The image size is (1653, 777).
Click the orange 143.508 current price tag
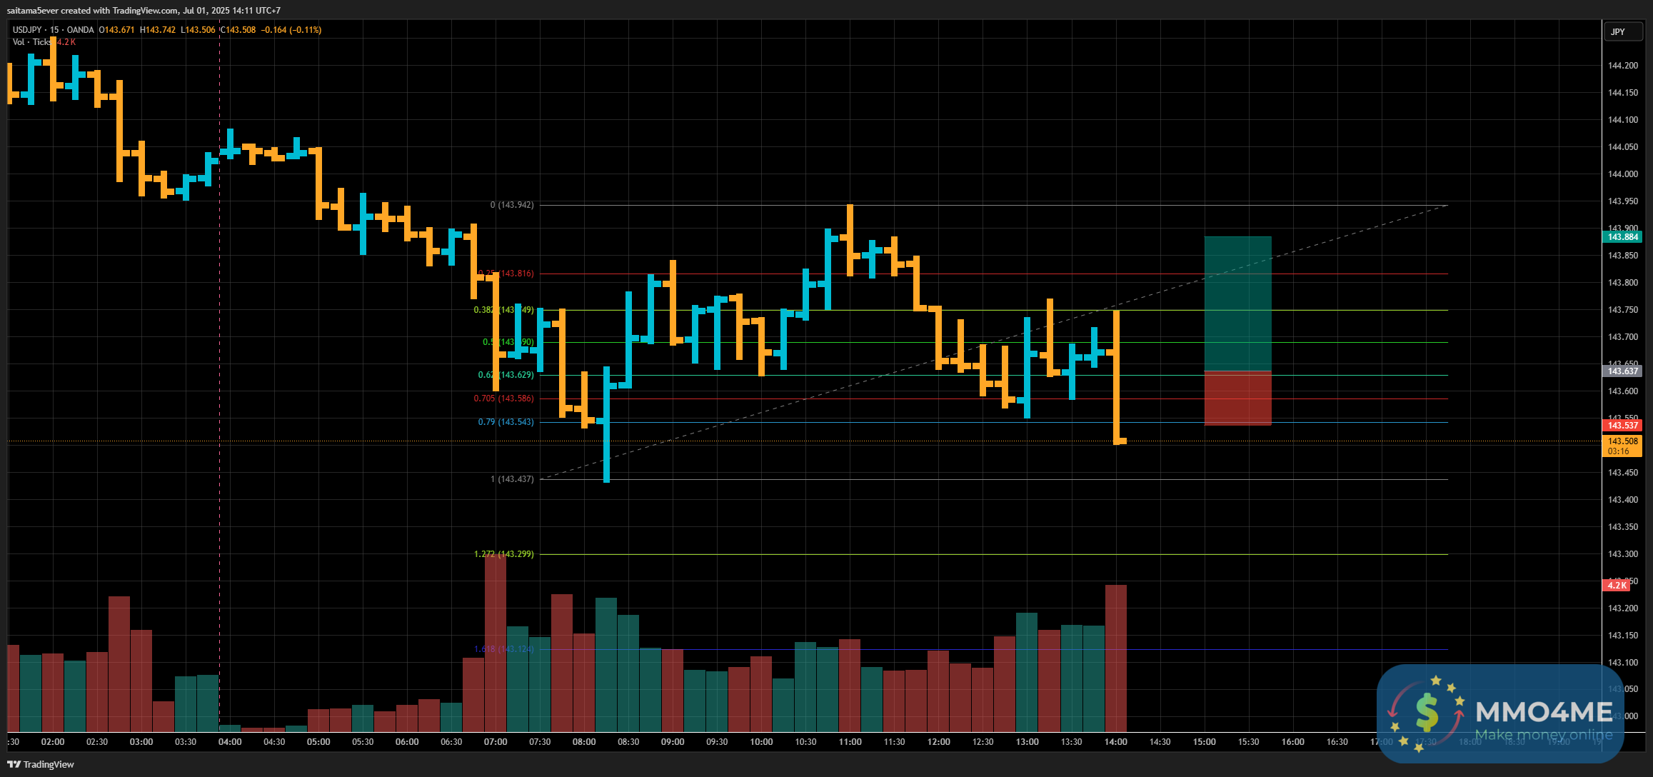(1622, 441)
